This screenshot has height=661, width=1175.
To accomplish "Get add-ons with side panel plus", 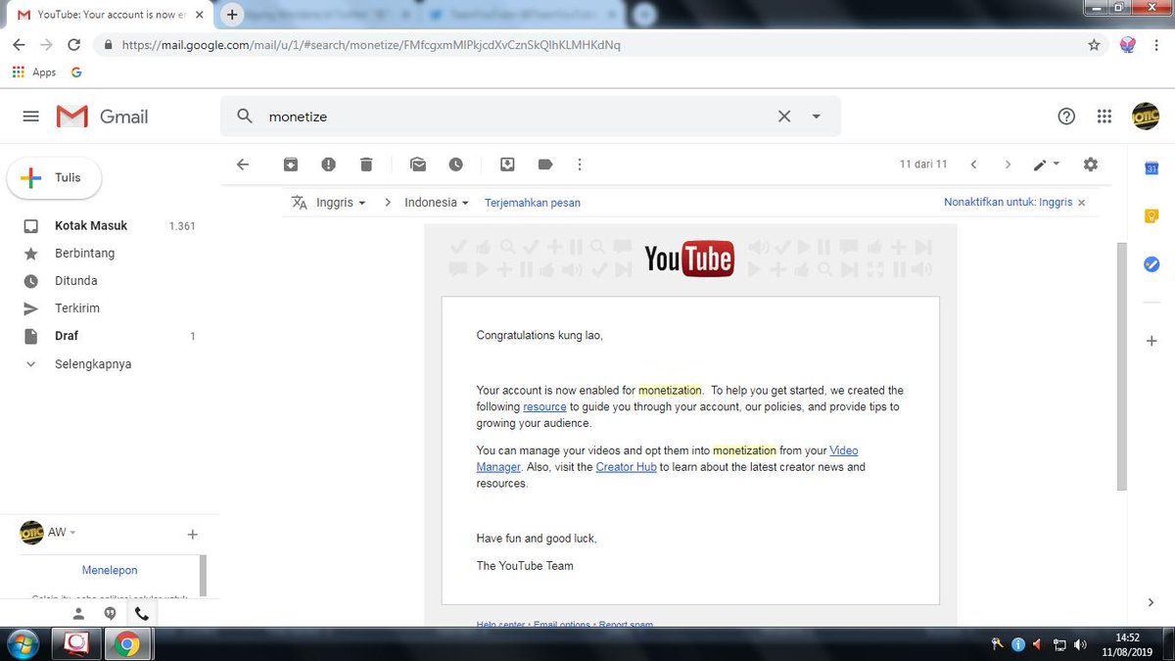I will [x=1151, y=341].
